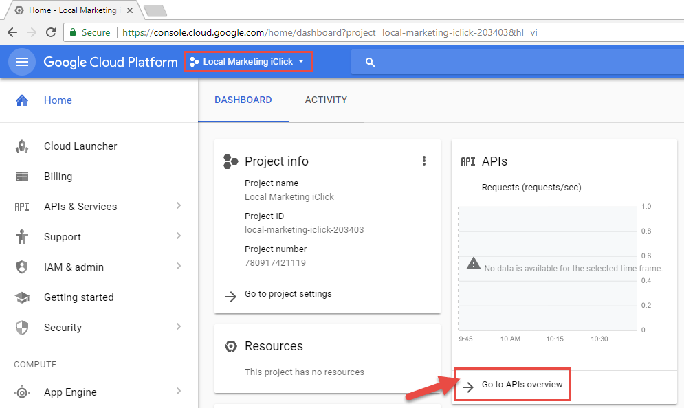Open the Local Marketing iClick project selector
The height and width of the screenshot is (408, 684).
(248, 62)
